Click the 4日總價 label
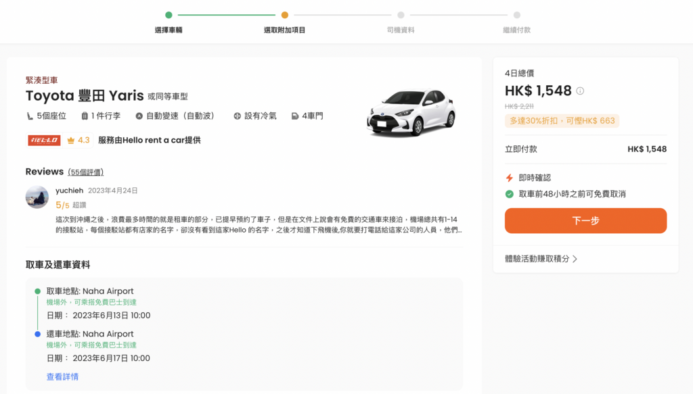Screen dimensions: 693x394 (x=519, y=73)
